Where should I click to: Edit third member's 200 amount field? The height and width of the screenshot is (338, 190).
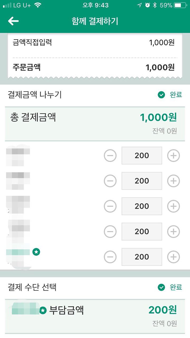pos(142,206)
